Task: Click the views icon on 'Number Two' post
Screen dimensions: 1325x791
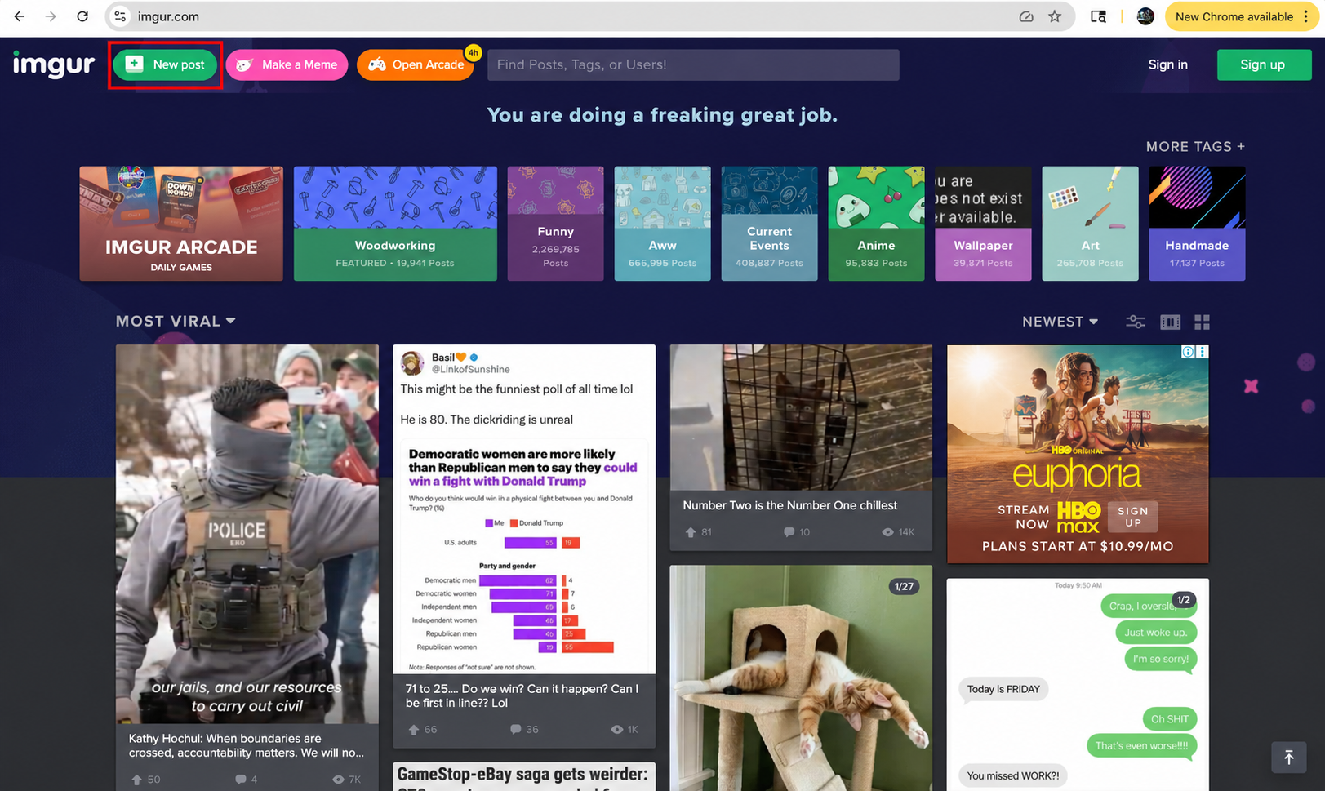Action: [887, 532]
